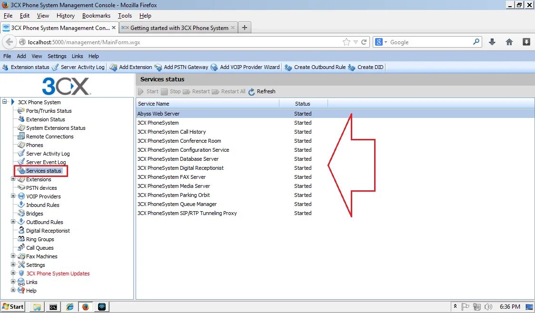The height and width of the screenshot is (313, 535).
Task: Open the console Settings menu
Action: 57,56
